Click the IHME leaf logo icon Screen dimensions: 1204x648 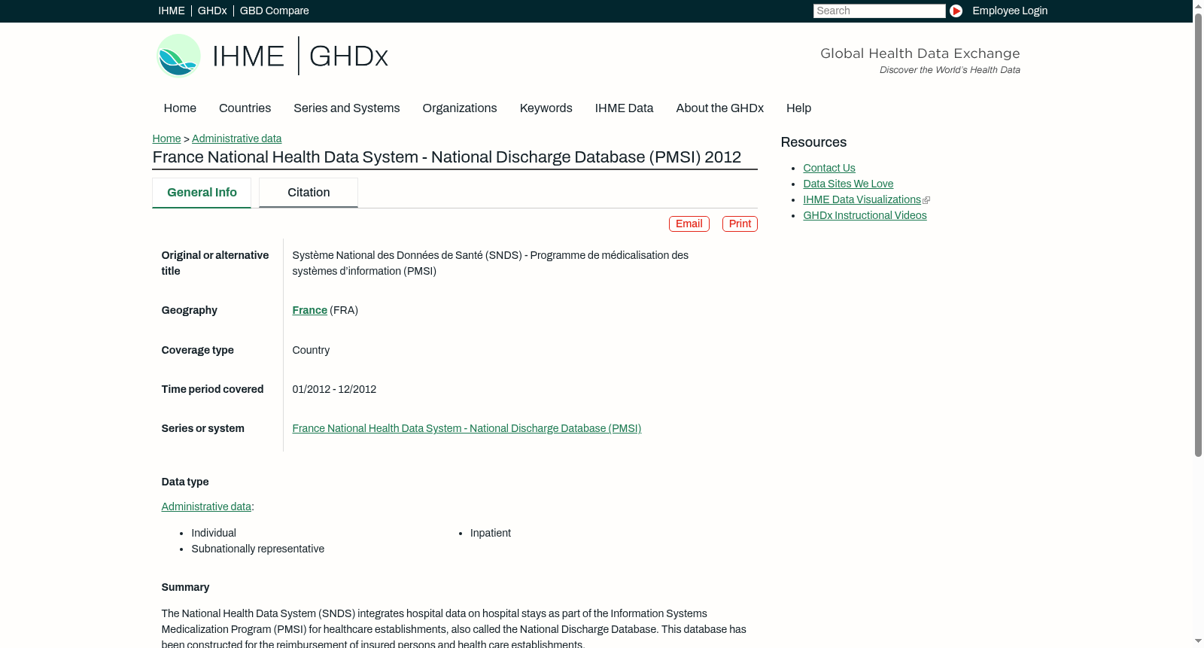tap(178, 56)
